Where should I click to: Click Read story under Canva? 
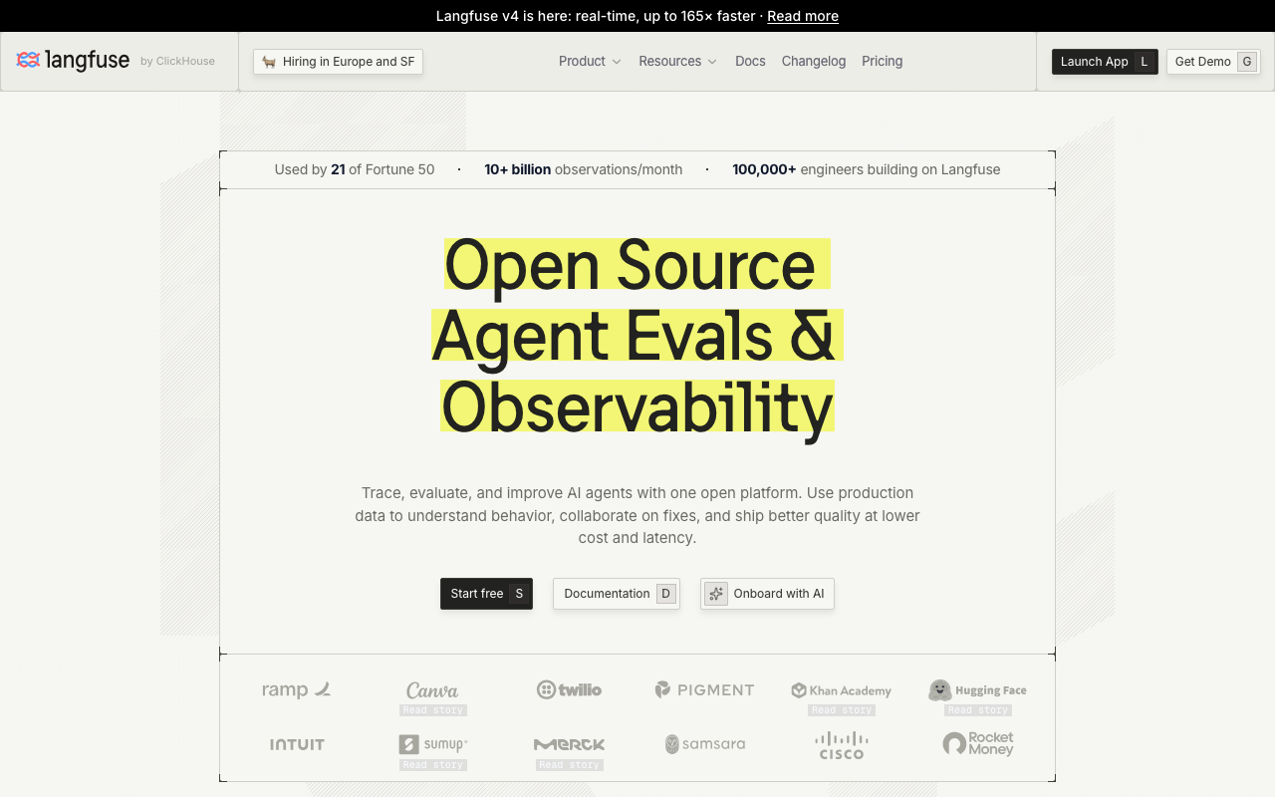click(432, 710)
